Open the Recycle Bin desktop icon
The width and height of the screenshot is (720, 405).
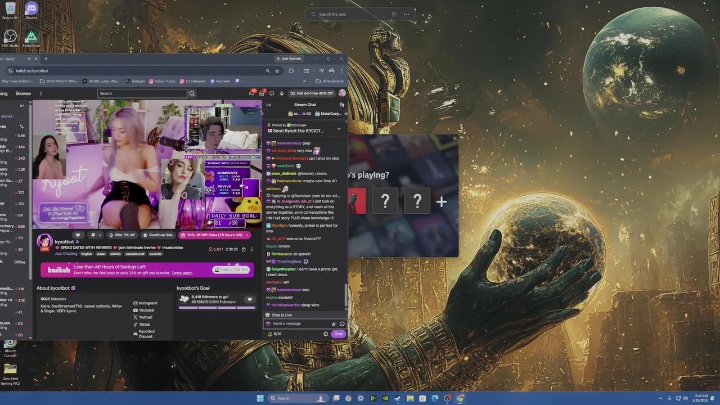[10, 11]
